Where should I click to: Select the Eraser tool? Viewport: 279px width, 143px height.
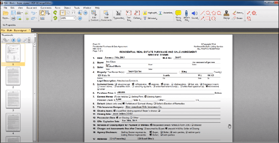(x=238, y=18)
